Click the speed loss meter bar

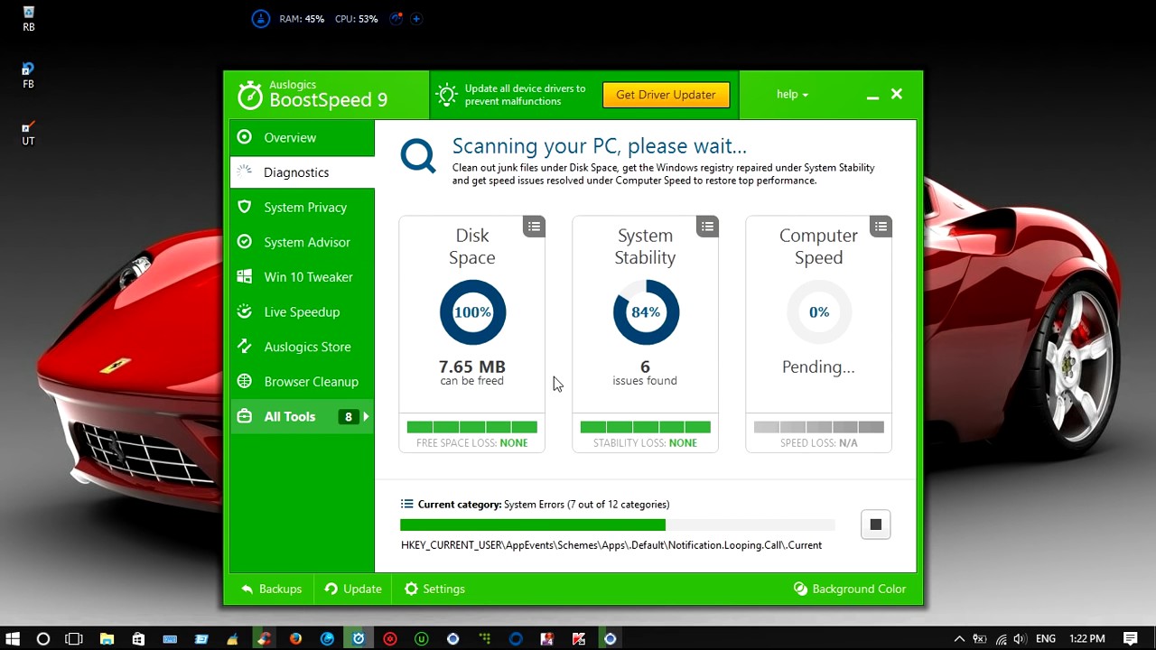819,427
